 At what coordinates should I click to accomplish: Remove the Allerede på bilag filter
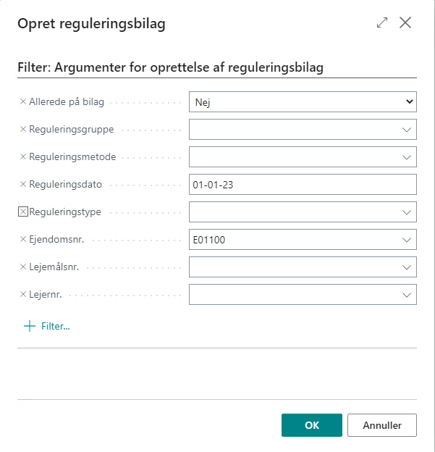click(23, 101)
